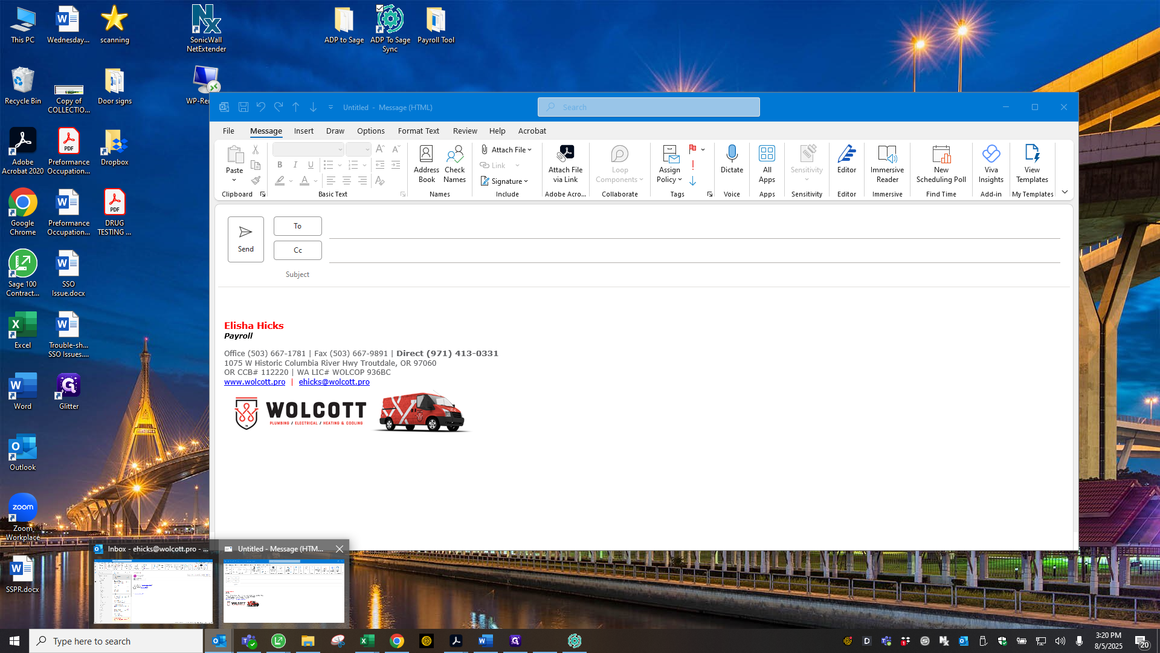Click the Follow Up flag icon
This screenshot has width=1160, height=653.
693,149
